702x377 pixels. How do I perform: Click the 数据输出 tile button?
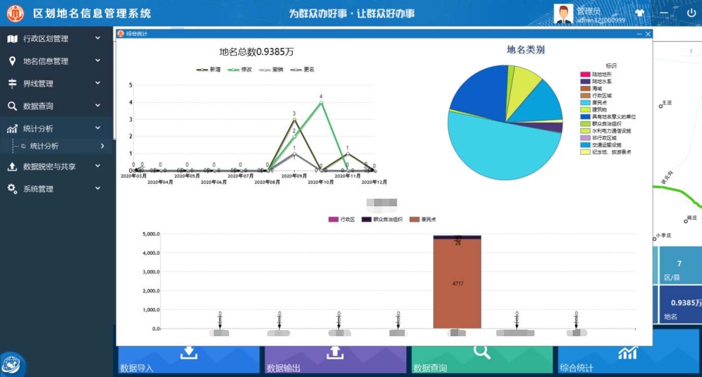pyautogui.click(x=335, y=359)
